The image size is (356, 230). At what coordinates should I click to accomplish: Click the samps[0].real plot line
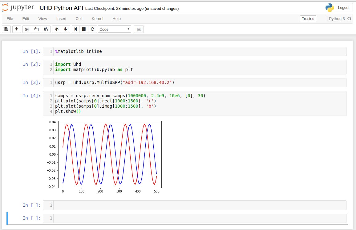point(106,101)
